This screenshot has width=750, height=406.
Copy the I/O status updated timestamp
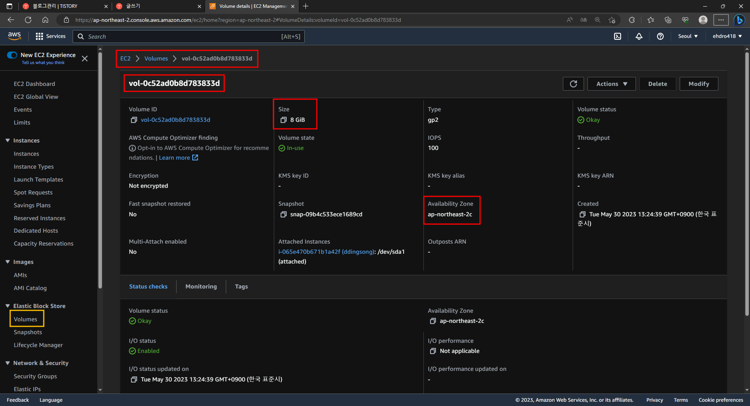(x=134, y=379)
